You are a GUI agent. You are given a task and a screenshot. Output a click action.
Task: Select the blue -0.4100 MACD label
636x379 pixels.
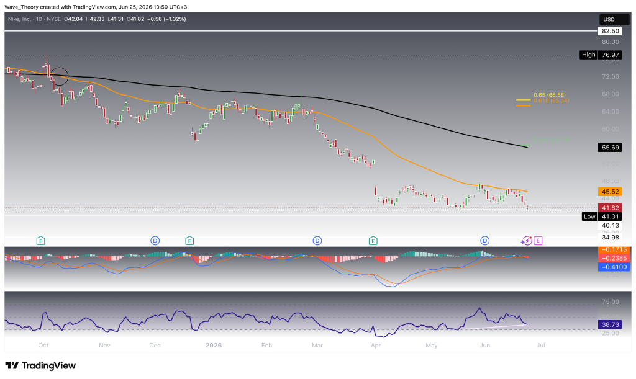(x=614, y=267)
